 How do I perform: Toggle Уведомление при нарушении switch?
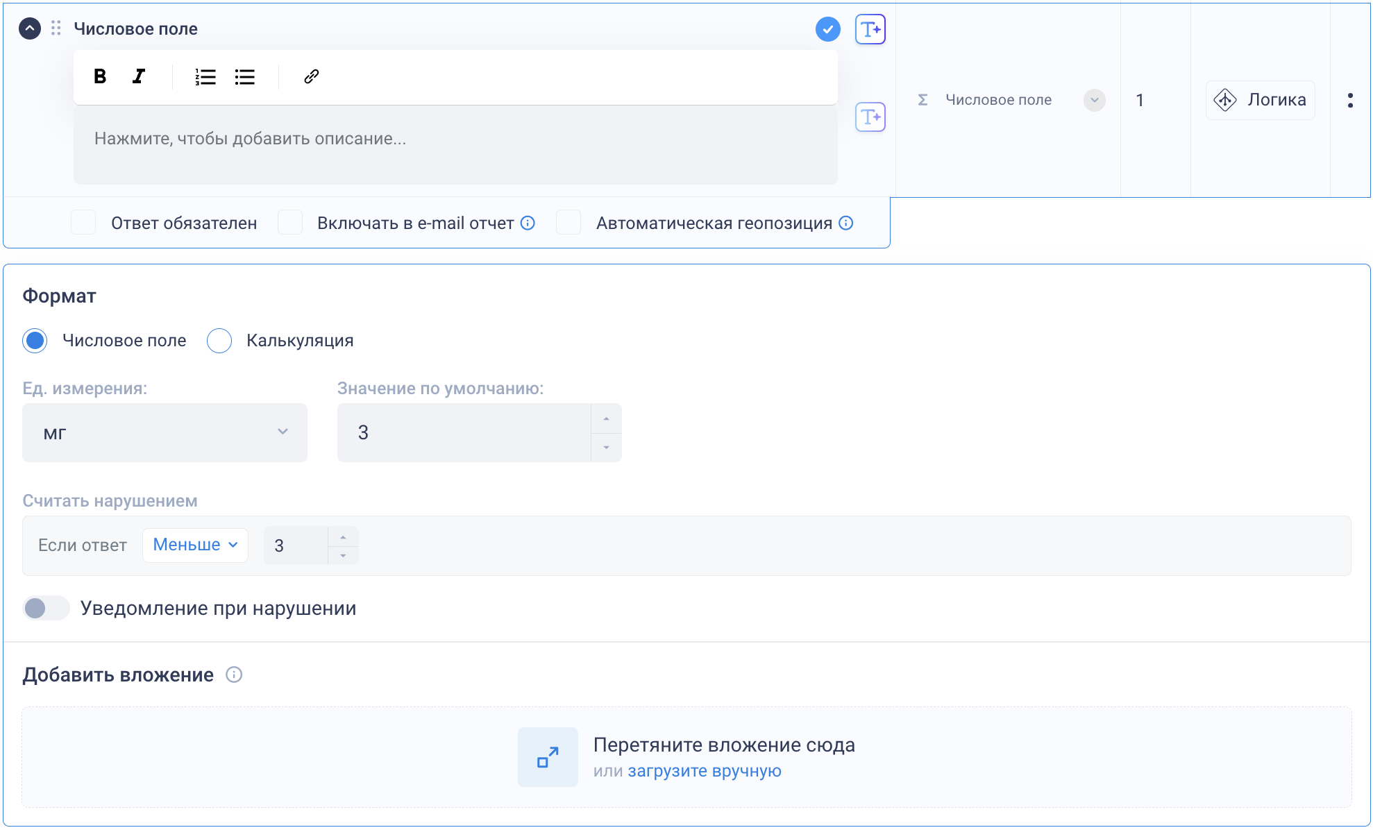coord(46,608)
